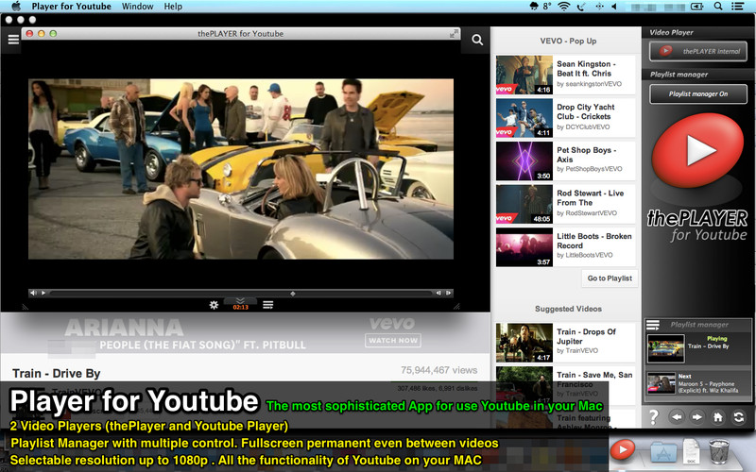
Task: Open the Trash in the Dock
Action: tap(719, 450)
